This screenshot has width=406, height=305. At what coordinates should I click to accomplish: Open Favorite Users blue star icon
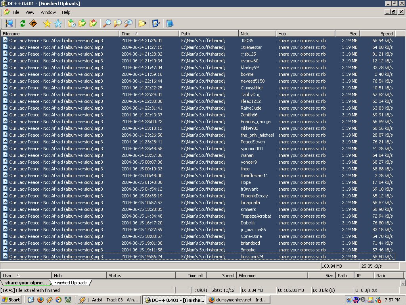click(58, 23)
